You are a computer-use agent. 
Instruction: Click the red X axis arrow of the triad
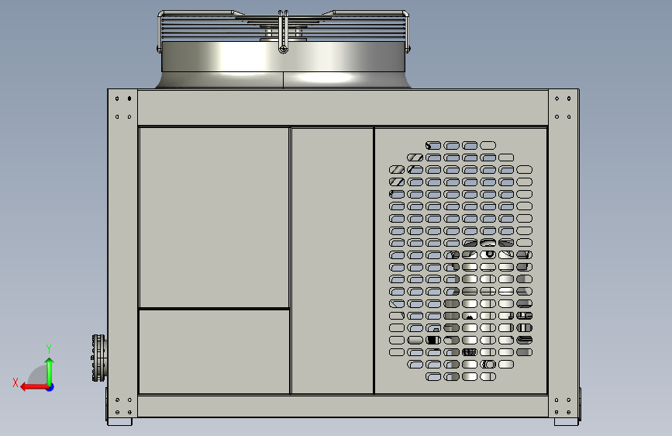(34, 387)
